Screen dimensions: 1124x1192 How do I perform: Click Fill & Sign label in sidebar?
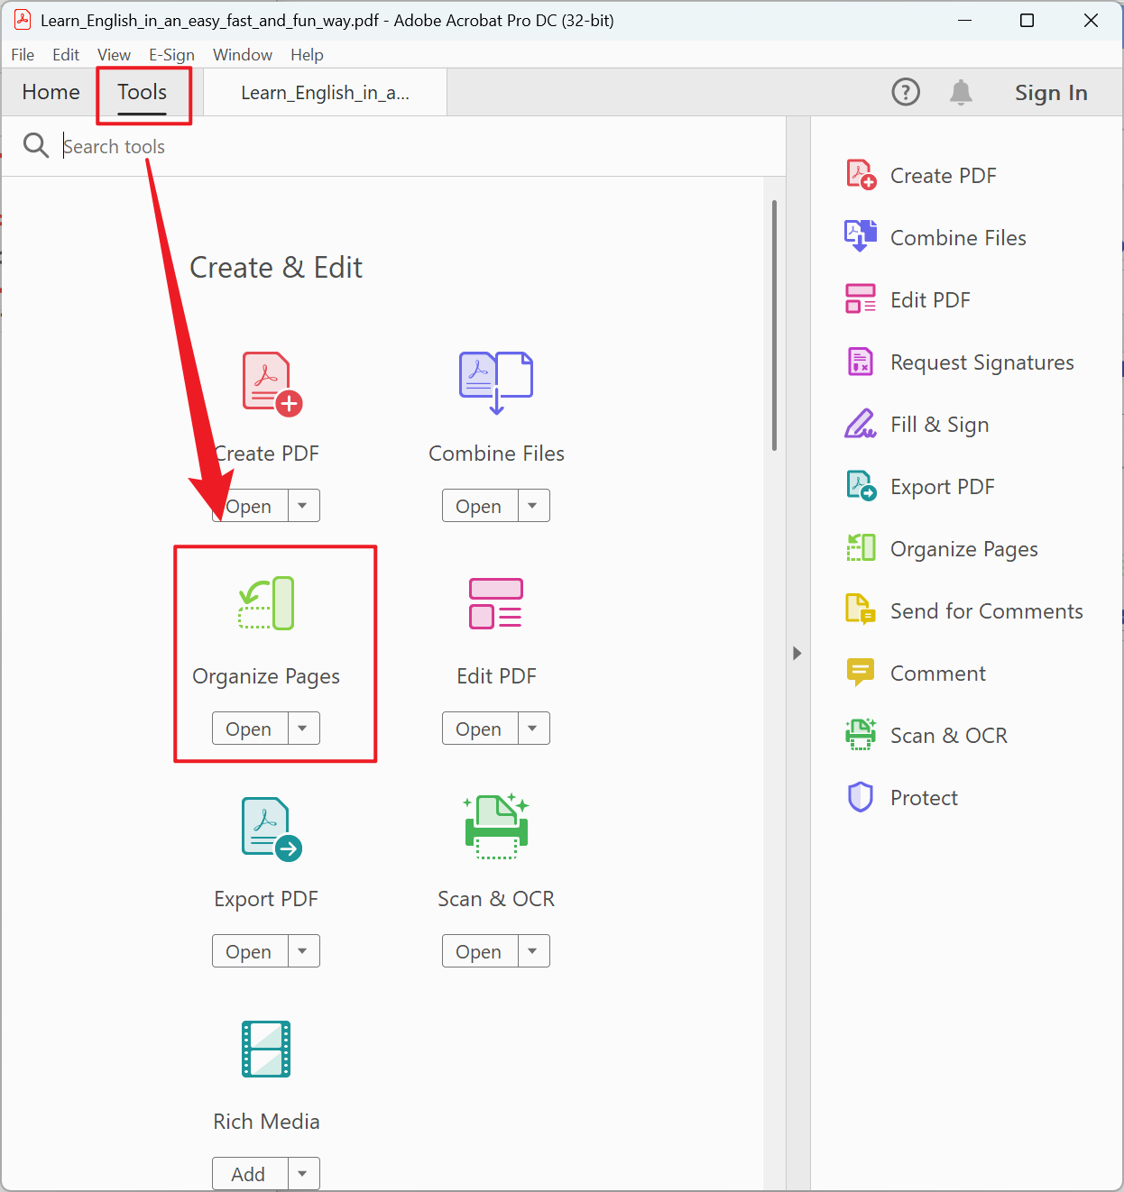coord(939,424)
